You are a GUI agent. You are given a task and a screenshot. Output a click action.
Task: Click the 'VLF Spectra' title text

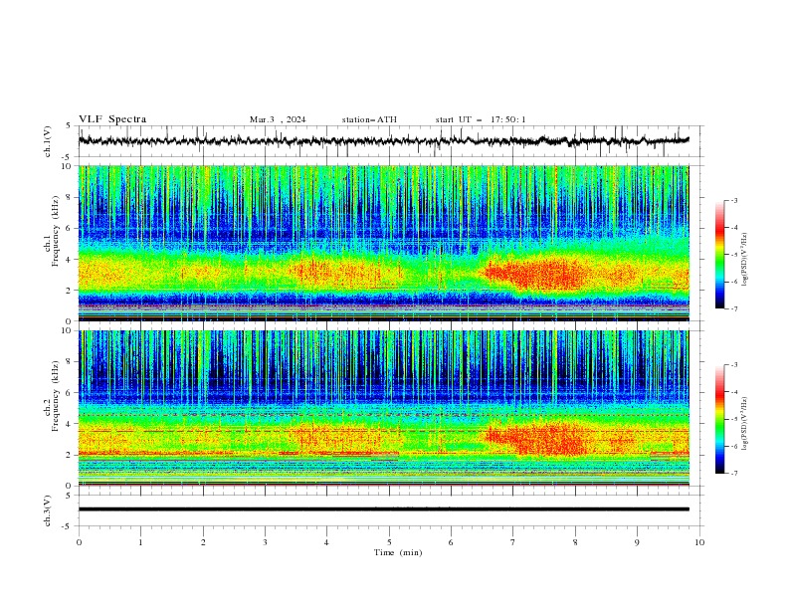click(x=112, y=119)
